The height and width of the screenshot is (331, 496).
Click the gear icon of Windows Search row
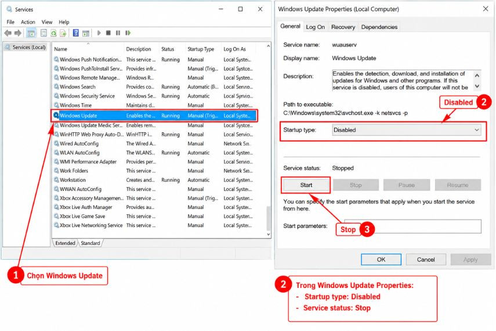(56, 87)
